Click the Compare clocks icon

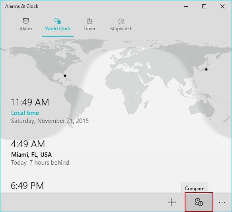[x=199, y=202]
